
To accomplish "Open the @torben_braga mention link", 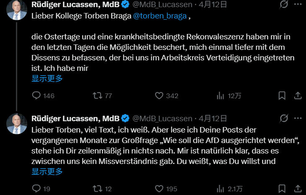I will tap(160, 17).
